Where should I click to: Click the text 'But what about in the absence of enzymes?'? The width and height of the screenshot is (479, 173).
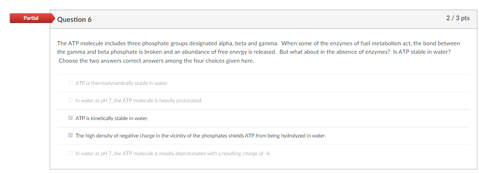tap(334, 52)
